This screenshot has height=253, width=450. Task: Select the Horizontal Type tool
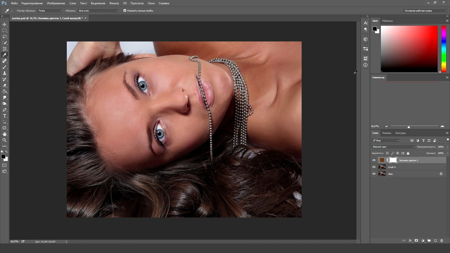point(5,116)
